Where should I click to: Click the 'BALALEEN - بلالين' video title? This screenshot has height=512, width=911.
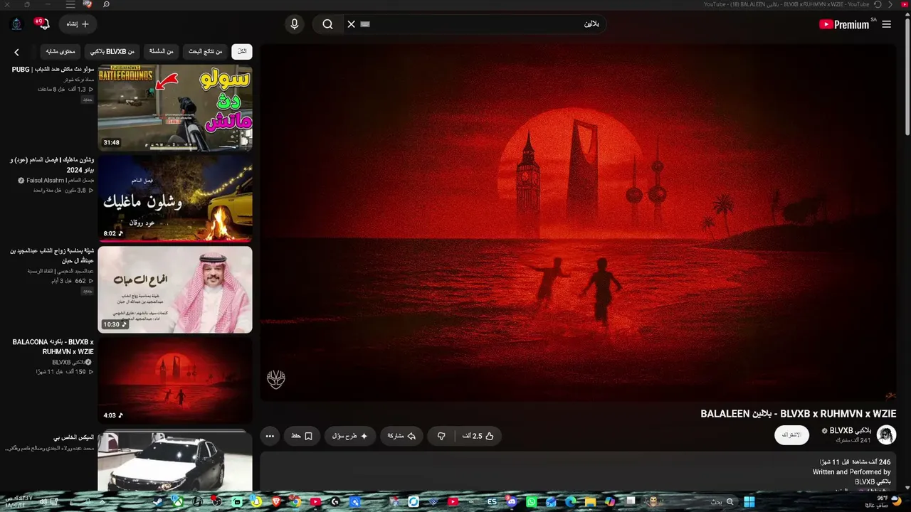pos(799,414)
